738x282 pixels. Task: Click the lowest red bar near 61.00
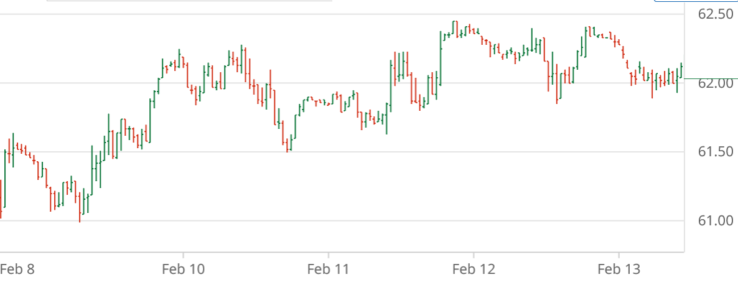(80, 207)
